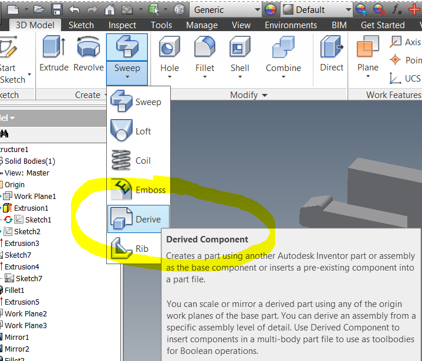Click the Open folder icon
The width and height of the screenshot is (422, 361).
point(39,10)
